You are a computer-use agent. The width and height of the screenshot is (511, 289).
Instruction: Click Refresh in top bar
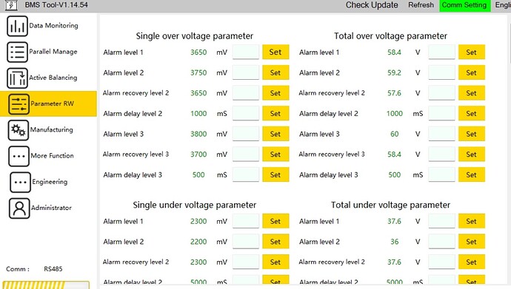pyautogui.click(x=421, y=5)
